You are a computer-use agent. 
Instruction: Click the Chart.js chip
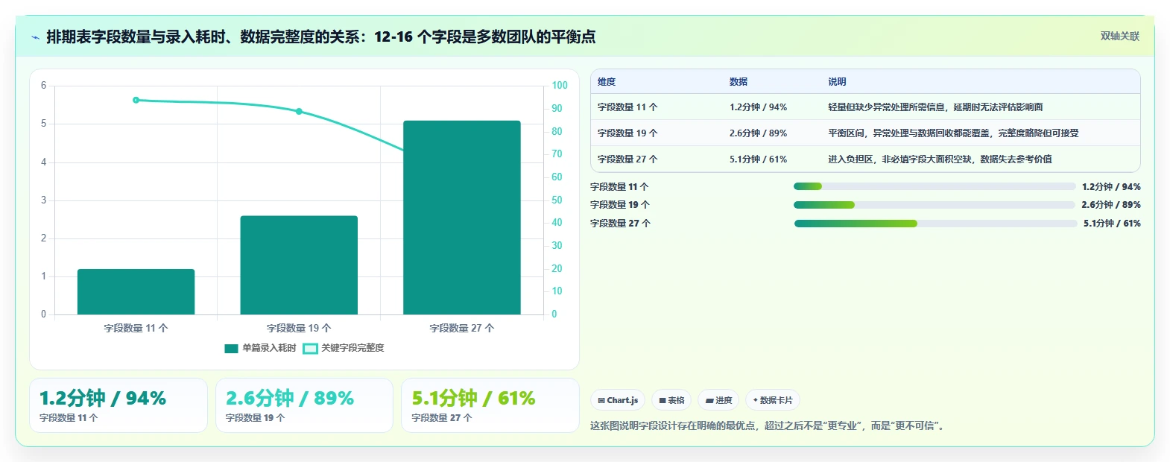point(618,400)
